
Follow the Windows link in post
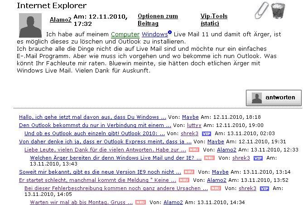[x=155, y=34]
